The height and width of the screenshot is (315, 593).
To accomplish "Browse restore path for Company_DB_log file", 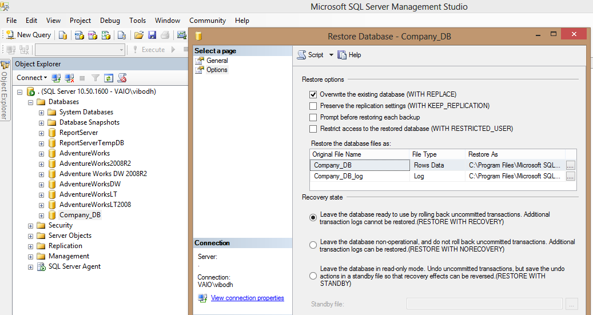I will point(570,177).
